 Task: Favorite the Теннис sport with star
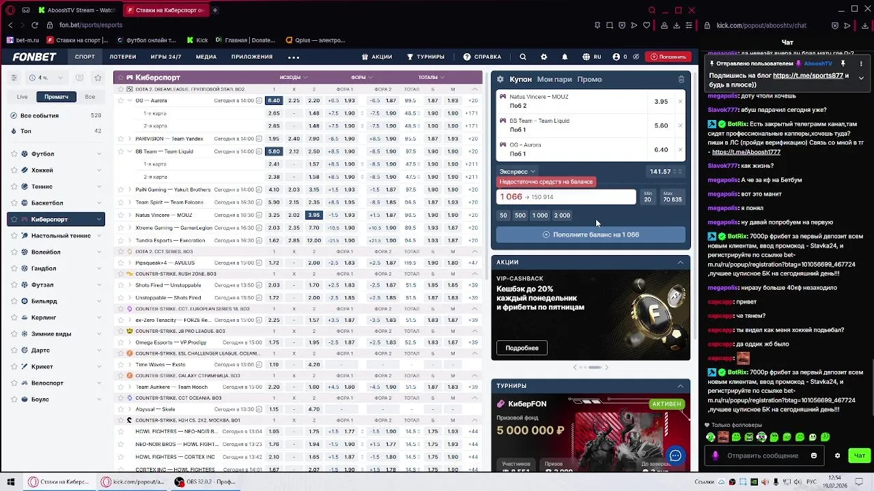point(14,187)
